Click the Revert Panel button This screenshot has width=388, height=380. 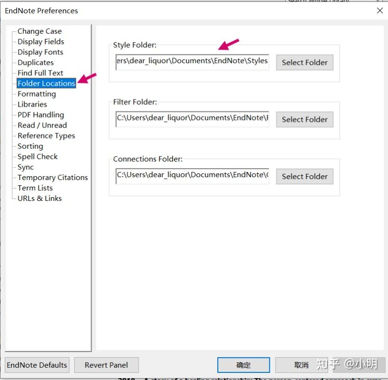tap(106, 365)
